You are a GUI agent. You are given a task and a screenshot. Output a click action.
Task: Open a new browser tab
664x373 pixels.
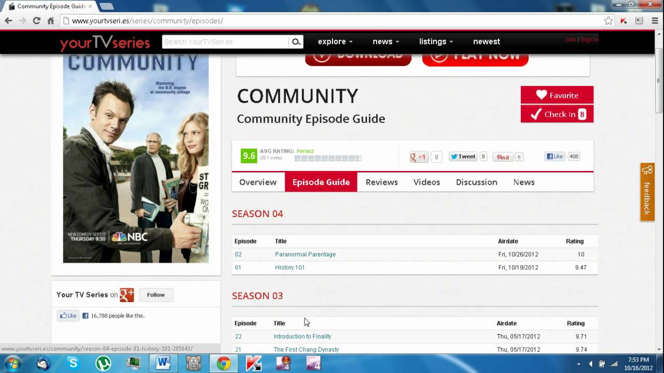(106, 6)
